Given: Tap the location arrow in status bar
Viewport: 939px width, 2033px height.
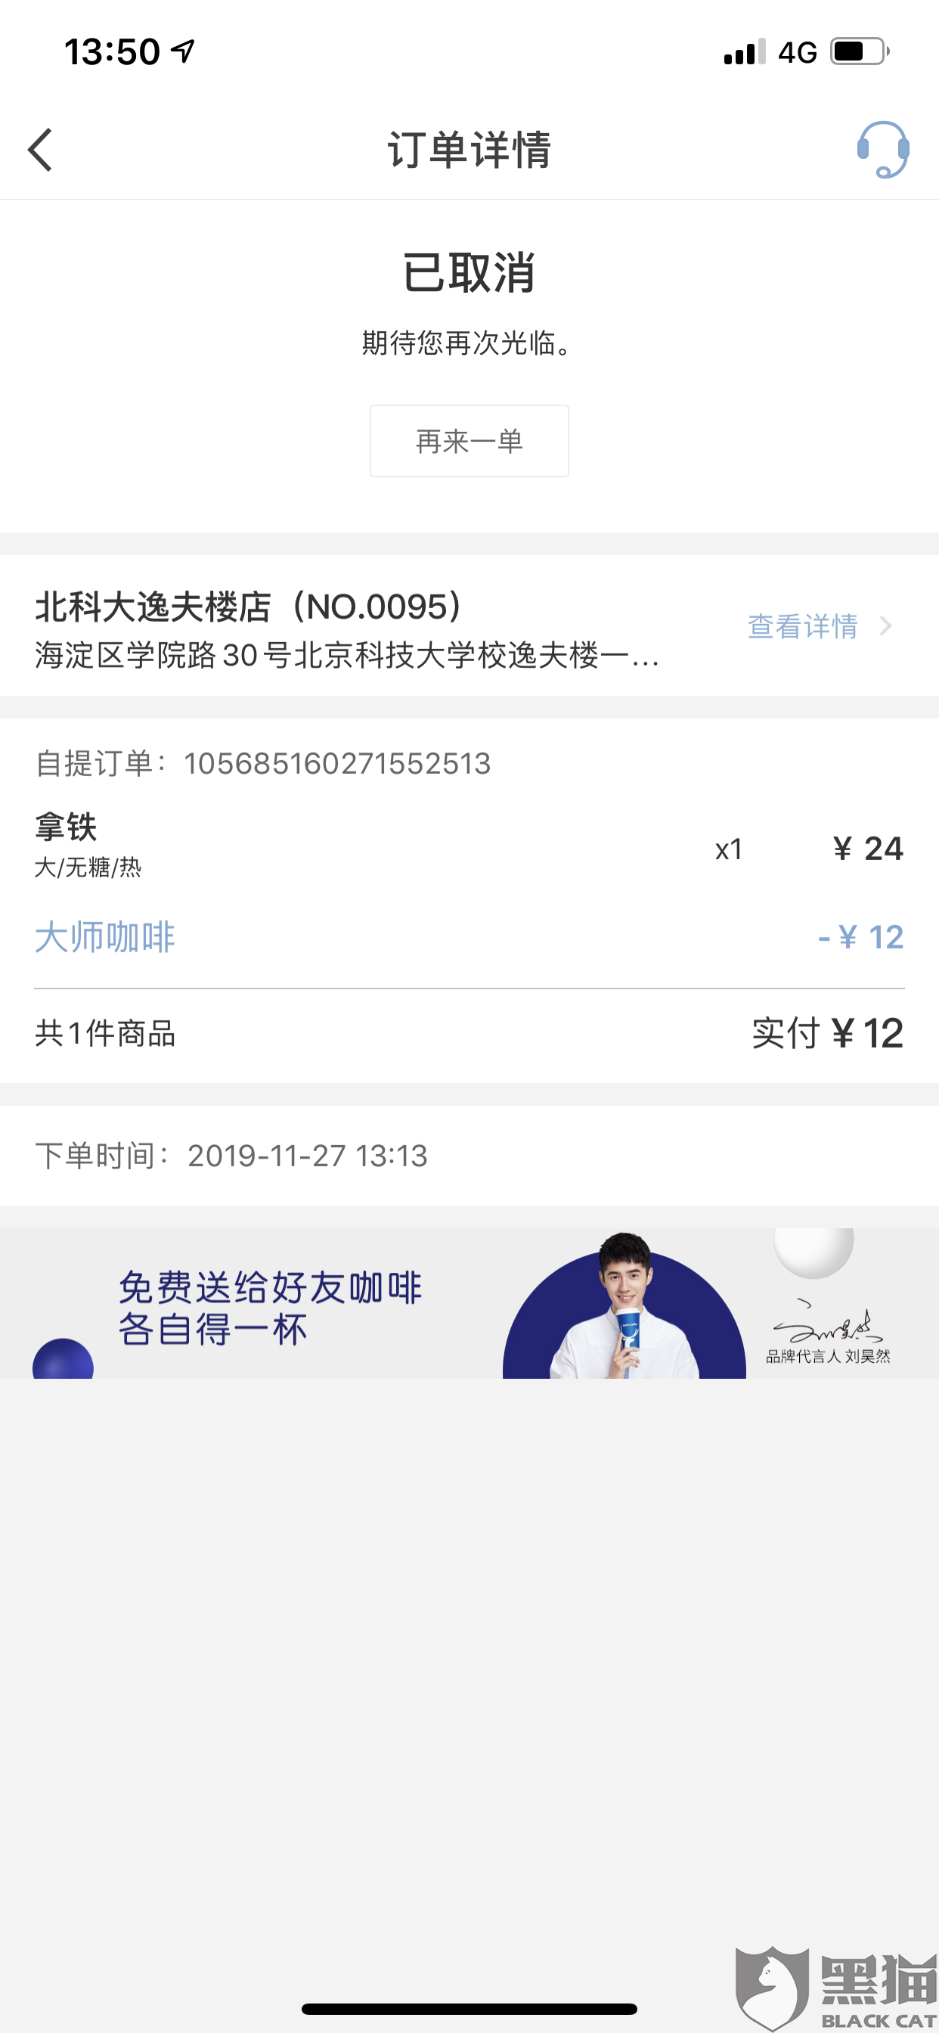Looking at the screenshot, I should [183, 52].
